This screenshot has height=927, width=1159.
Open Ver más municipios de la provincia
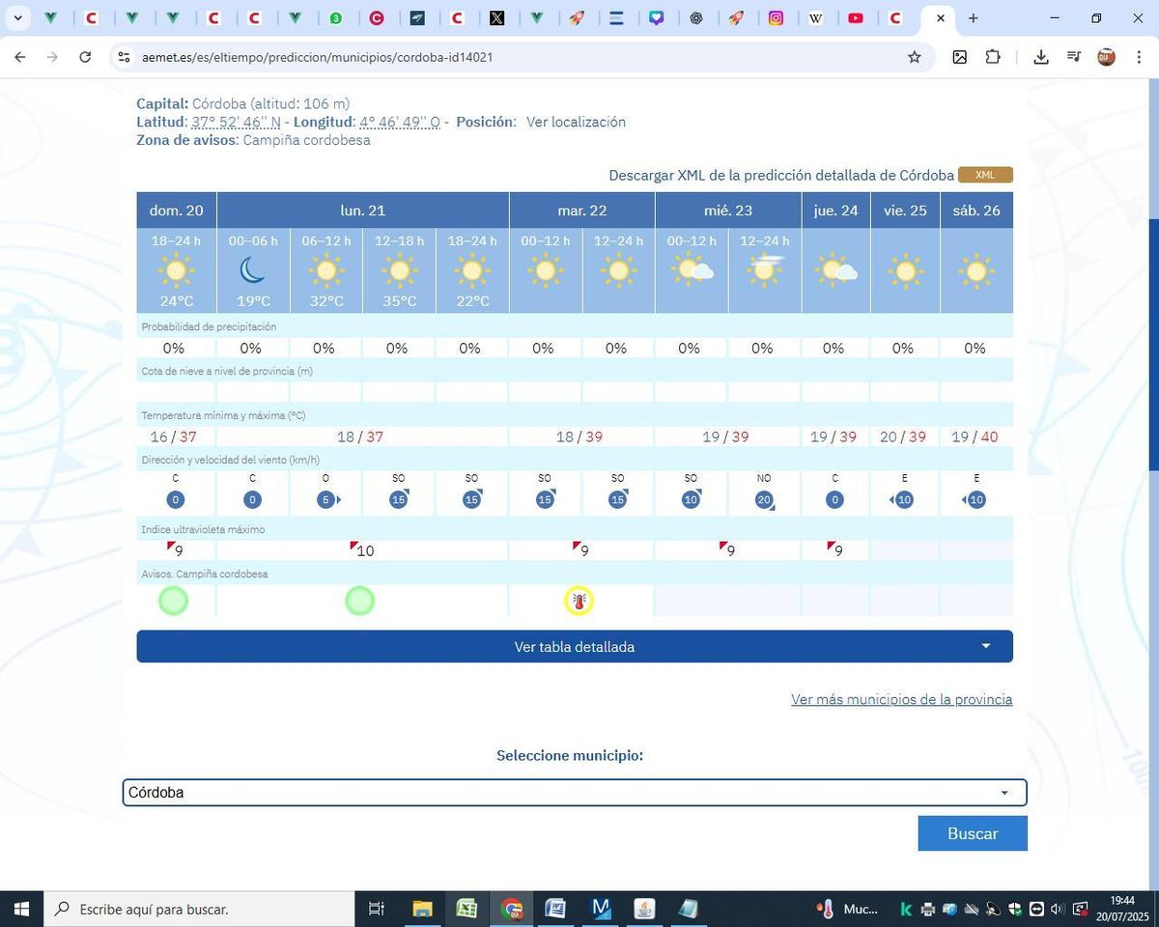click(901, 699)
